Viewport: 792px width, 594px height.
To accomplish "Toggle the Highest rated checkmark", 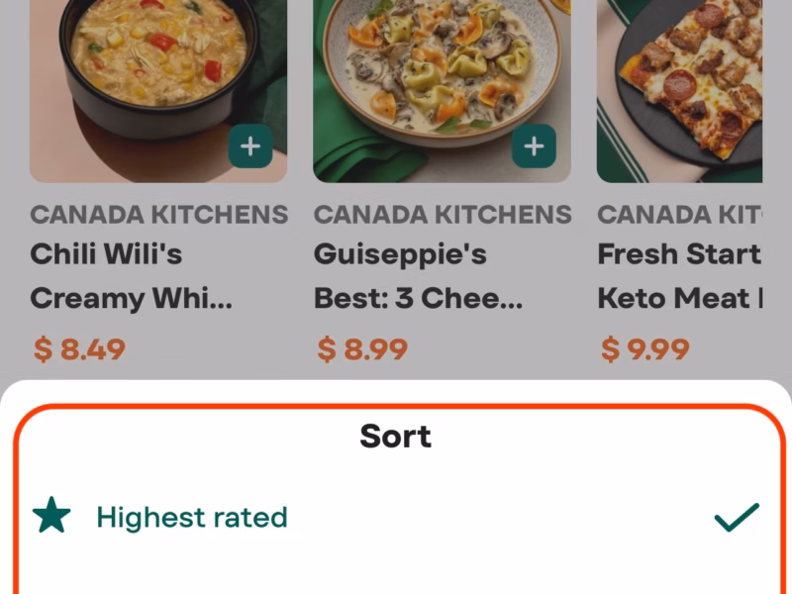I will [x=737, y=516].
